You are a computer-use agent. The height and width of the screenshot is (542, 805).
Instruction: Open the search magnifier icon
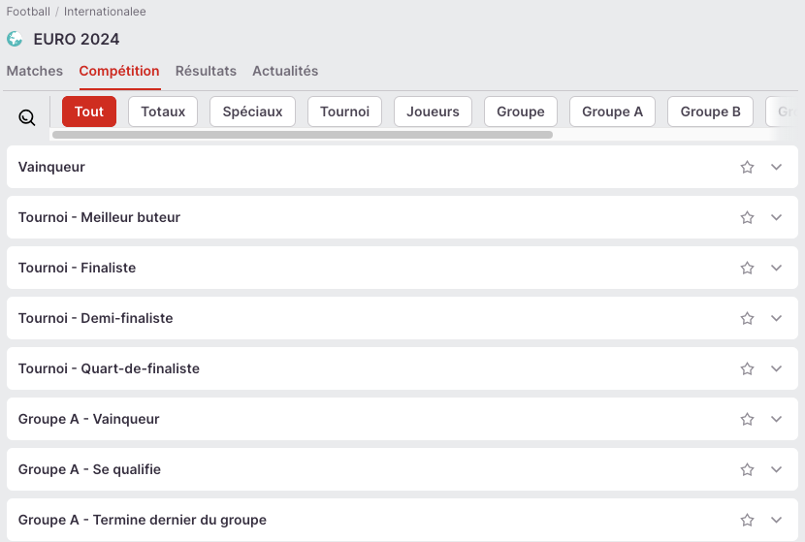tap(27, 117)
